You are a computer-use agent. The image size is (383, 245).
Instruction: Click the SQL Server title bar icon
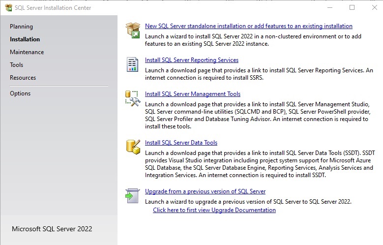tap(8, 8)
